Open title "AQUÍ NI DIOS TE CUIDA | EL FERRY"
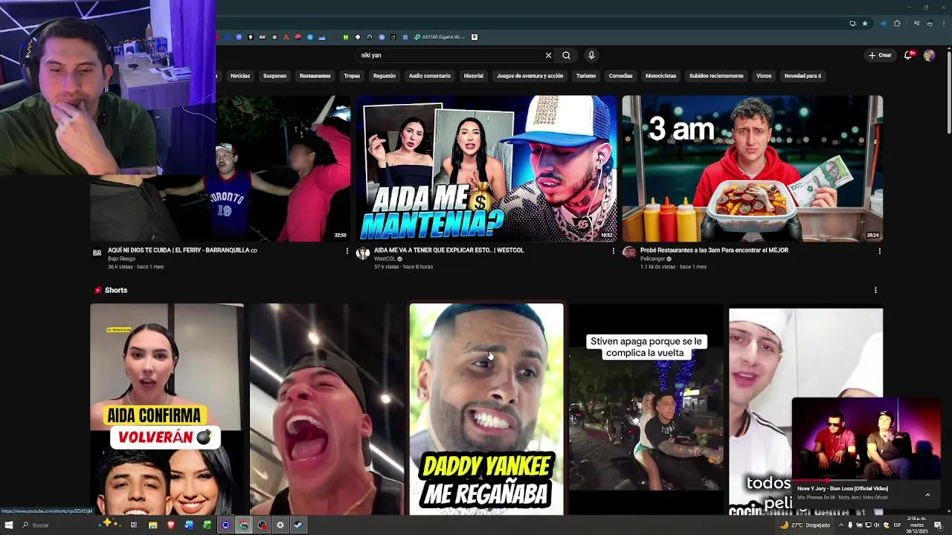Image resolution: width=952 pixels, height=535 pixels. click(182, 250)
